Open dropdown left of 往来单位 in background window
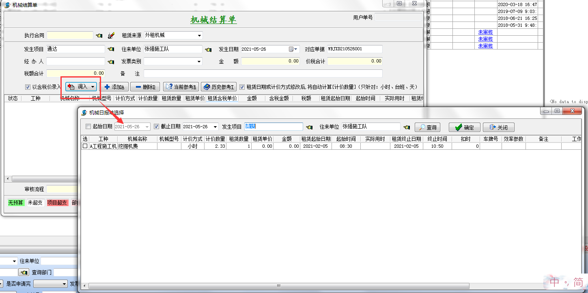The image size is (588, 293). coord(15,261)
